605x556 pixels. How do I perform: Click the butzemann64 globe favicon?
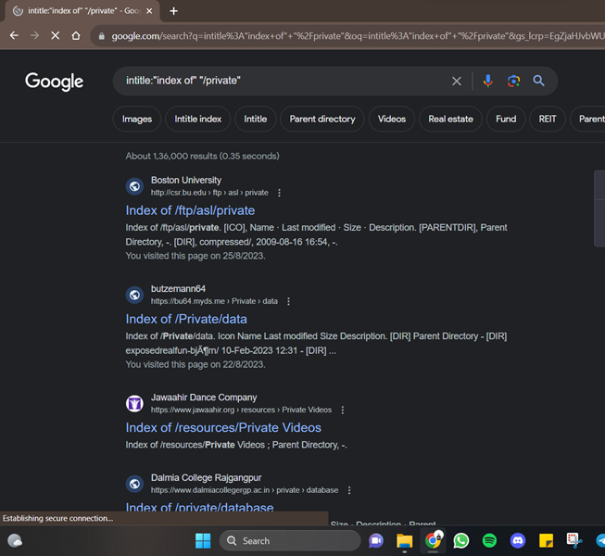134,296
